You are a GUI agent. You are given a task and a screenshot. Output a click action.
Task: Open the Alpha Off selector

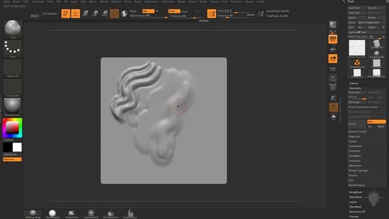tap(13, 68)
